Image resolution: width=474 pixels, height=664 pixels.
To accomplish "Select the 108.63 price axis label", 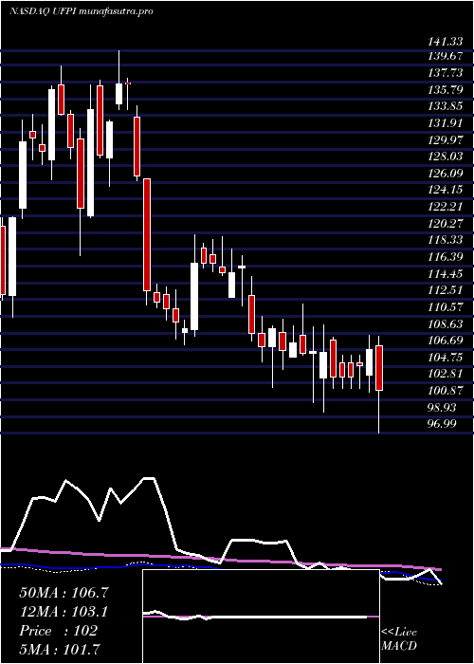I will point(446,324).
